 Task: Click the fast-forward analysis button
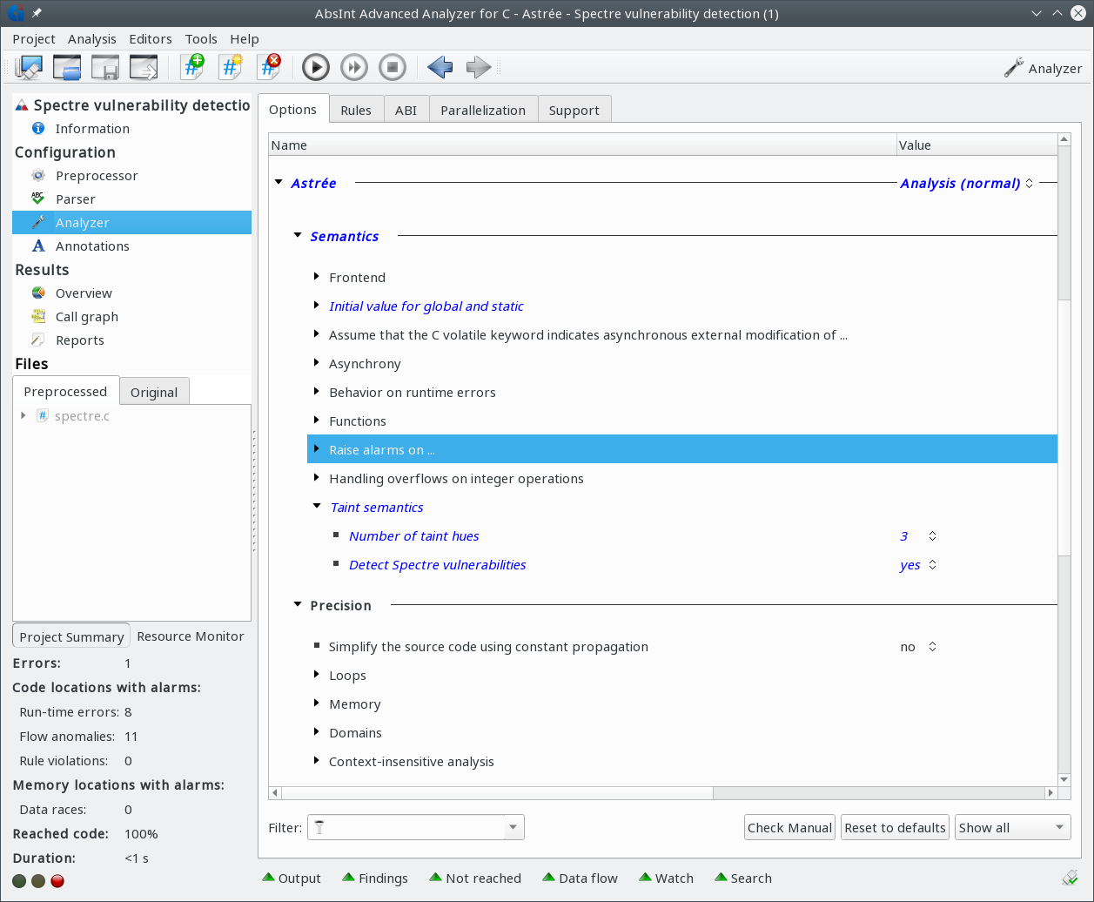[354, 67]
